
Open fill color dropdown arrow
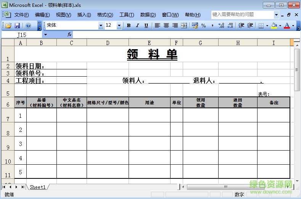[x=280, y=26]
